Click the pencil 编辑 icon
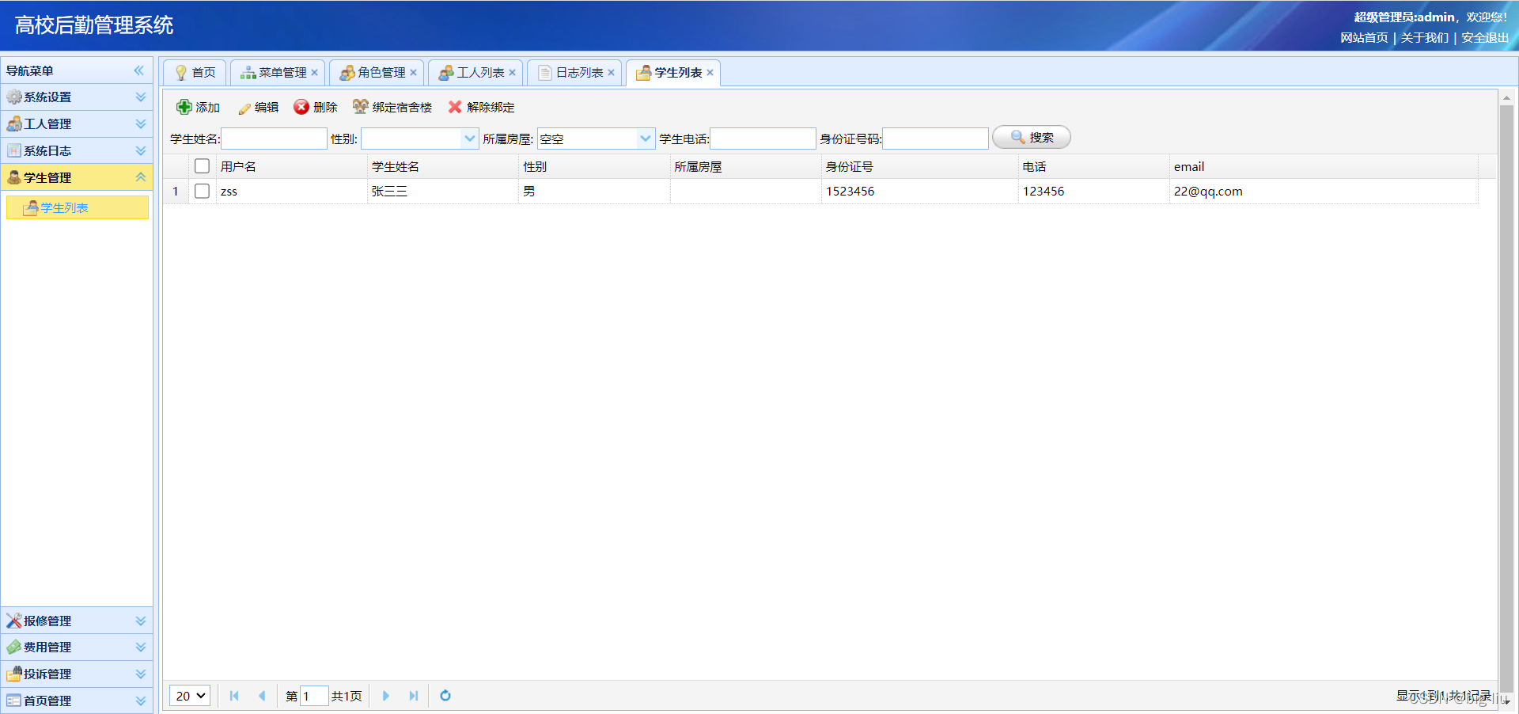1519x714 pixels. 244,108
